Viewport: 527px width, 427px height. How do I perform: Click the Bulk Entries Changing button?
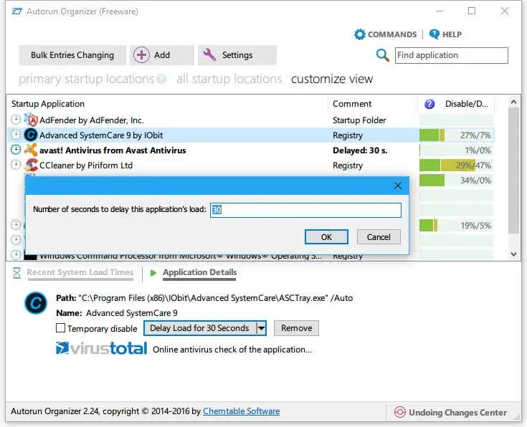pyautogui.click(x=72, y=55)
